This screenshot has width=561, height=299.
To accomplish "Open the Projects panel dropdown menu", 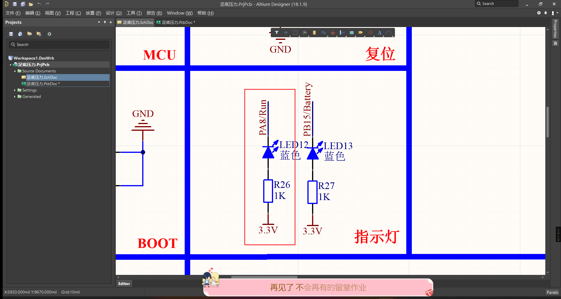I will [99, 22].
